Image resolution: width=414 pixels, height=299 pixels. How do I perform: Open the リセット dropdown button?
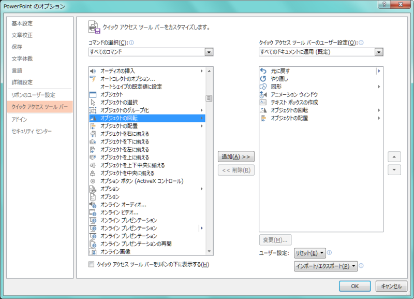coord(309,253)
